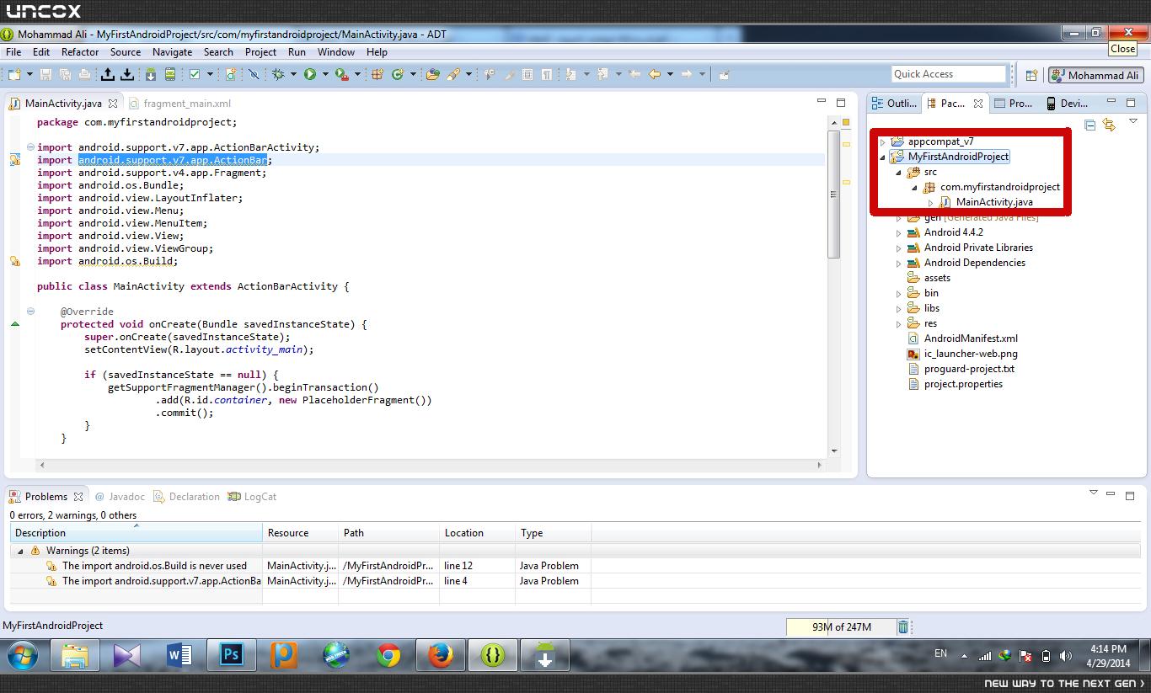Open the Run dropdown arrow
The height and width of the screenshot is (693, 1151).
(x=325, y=74)
